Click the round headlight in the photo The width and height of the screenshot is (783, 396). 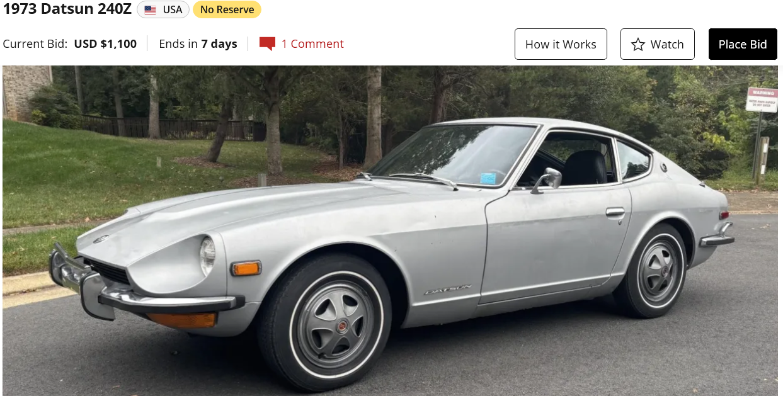207,256
